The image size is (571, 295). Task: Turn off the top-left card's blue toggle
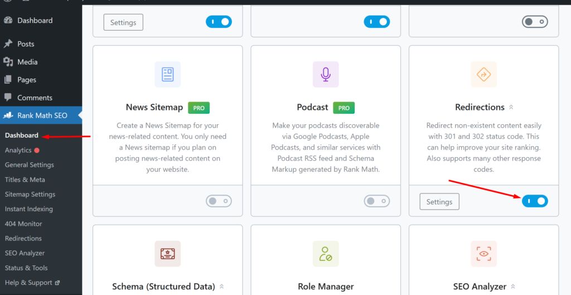click(219, 22)
